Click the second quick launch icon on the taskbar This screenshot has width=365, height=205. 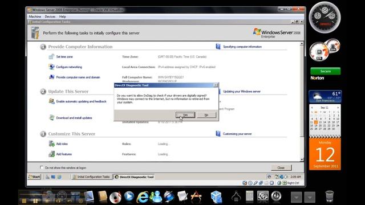click(53, 177)
